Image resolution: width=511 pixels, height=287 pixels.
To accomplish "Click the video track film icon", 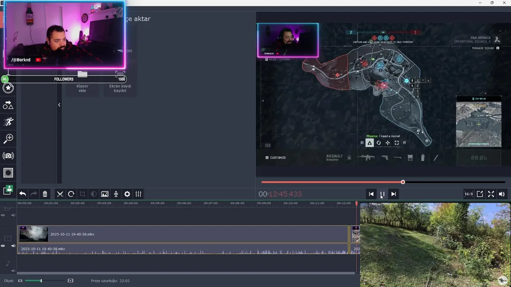I will point(8,238).
